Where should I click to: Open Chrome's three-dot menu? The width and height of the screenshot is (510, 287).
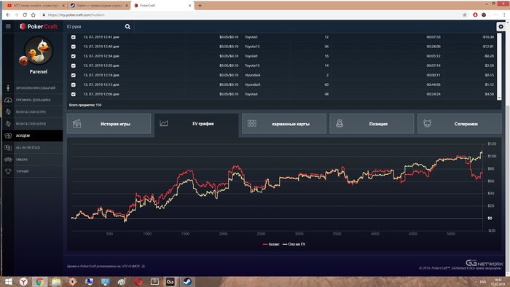click(x=505, y=15)
